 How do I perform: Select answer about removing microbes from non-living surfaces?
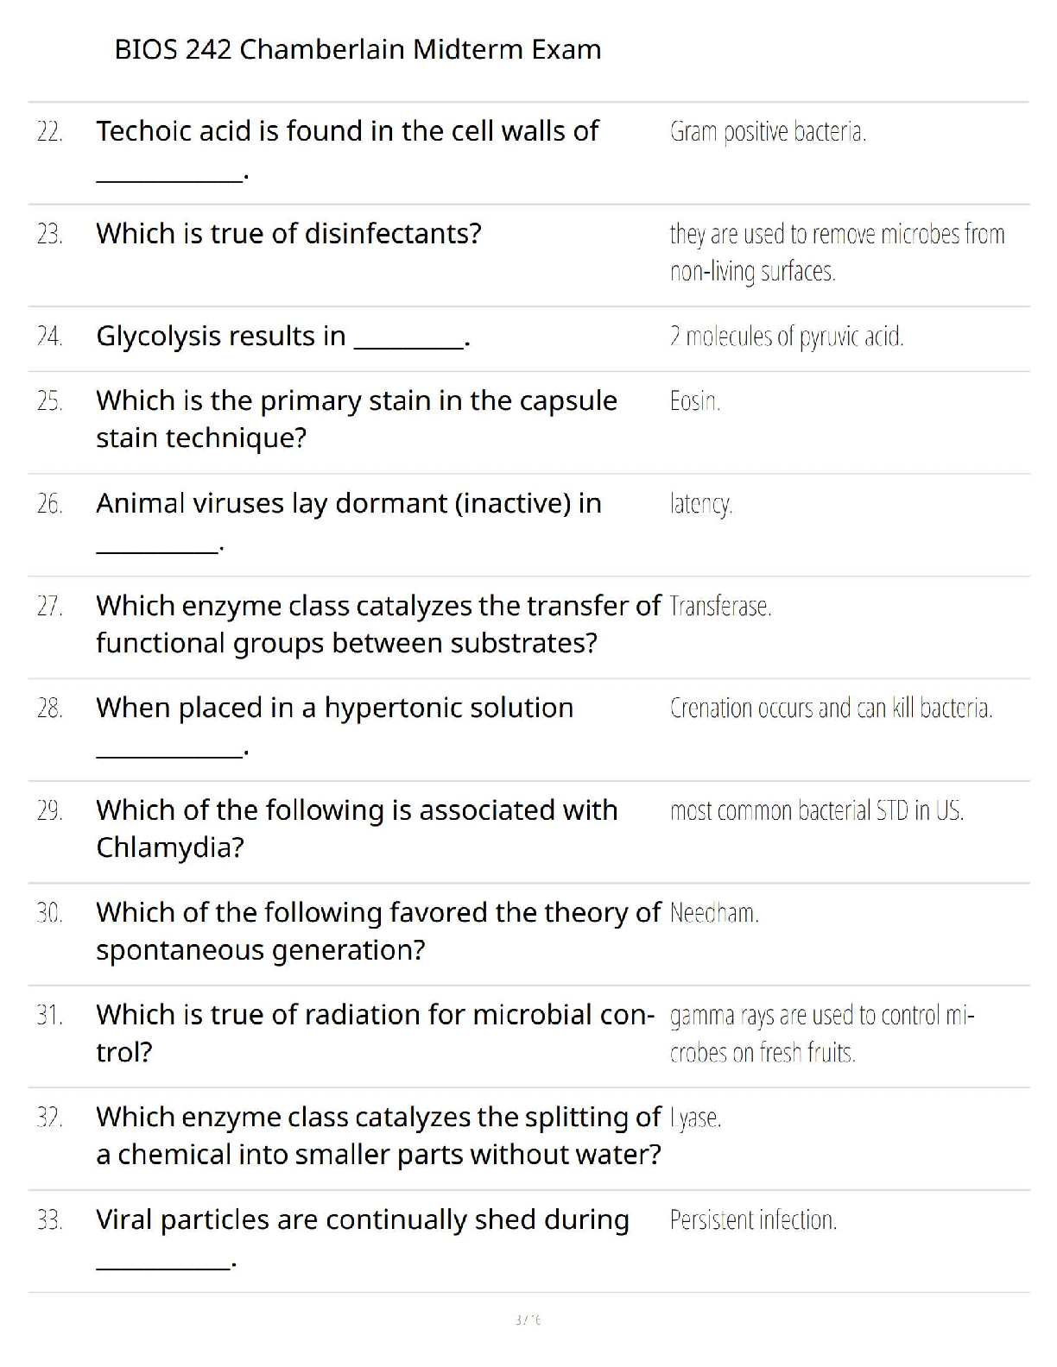pyautogui.click(x=836, y=252)
